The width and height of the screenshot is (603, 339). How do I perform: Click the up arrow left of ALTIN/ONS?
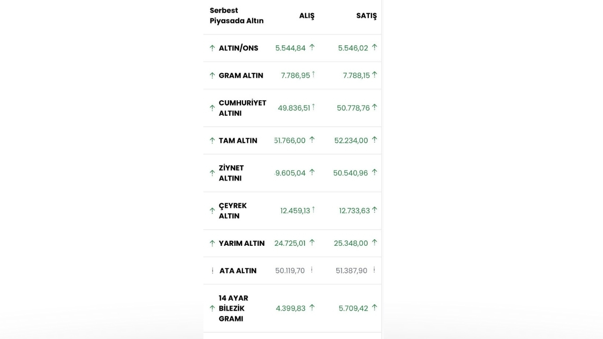[212, 48]
